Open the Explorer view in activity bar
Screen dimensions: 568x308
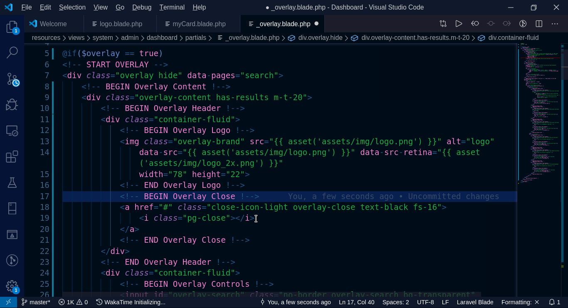pos(12,27)
